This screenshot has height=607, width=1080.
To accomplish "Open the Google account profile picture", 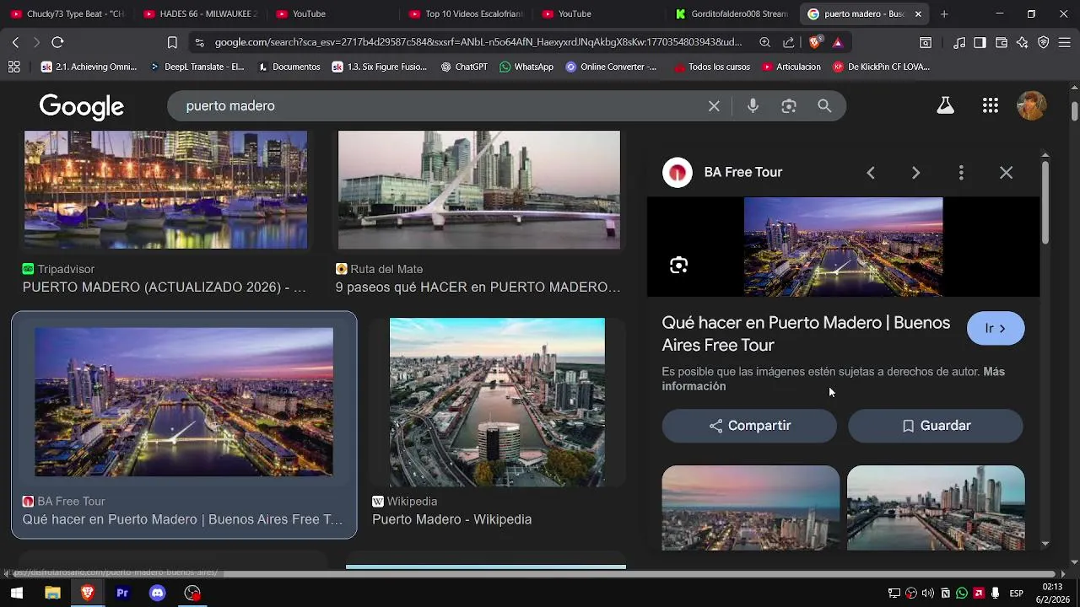I will (1032, 105).
